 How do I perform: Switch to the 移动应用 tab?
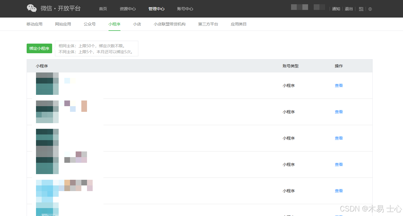coord(35,24)
